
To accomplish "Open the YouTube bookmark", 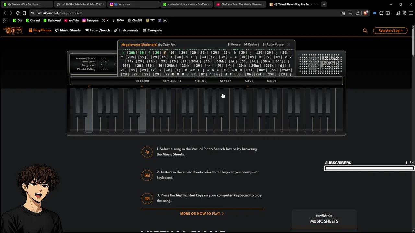I will [x=71, y=20].
